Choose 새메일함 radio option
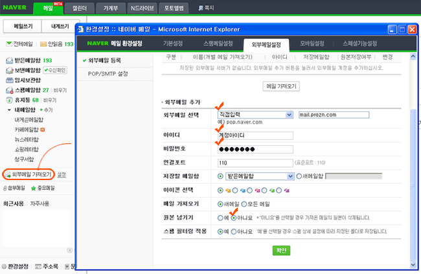Screen dimensions: 421x274 [299, 176]
